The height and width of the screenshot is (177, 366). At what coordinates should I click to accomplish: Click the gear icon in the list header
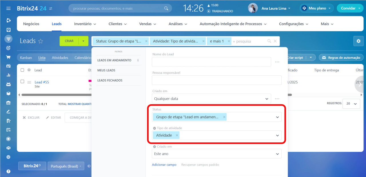[x=29, y=70]
